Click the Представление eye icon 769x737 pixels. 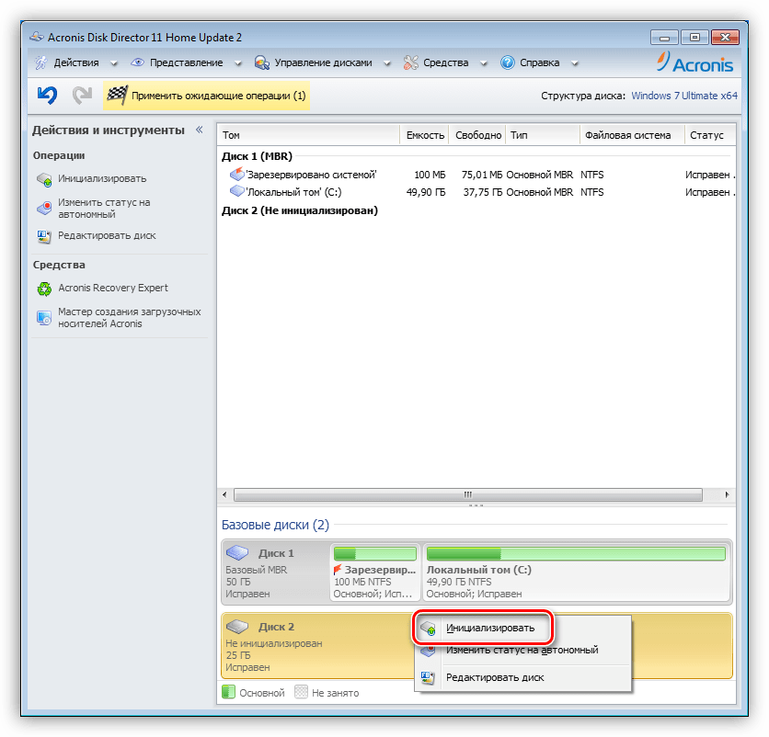click(x=137, y=62)
